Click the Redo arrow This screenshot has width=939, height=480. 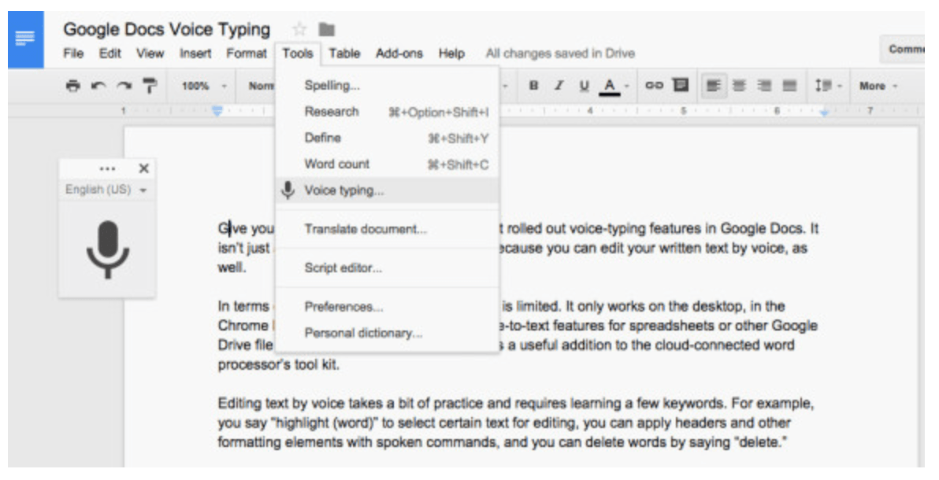pos(124,86)
